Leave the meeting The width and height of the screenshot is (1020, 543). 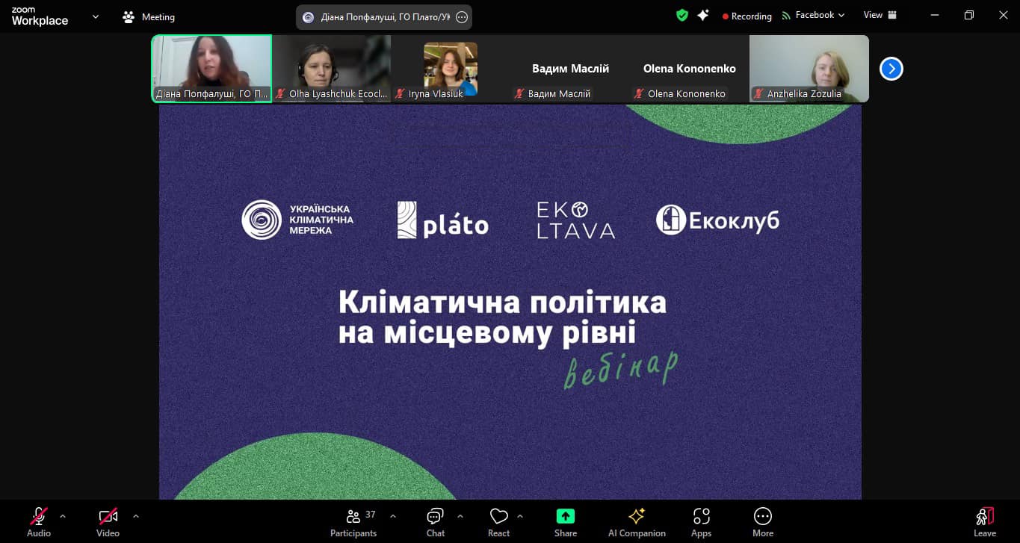[x=985, y=521]
